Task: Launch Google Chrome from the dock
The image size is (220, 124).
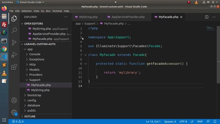Action: [4, 49]
